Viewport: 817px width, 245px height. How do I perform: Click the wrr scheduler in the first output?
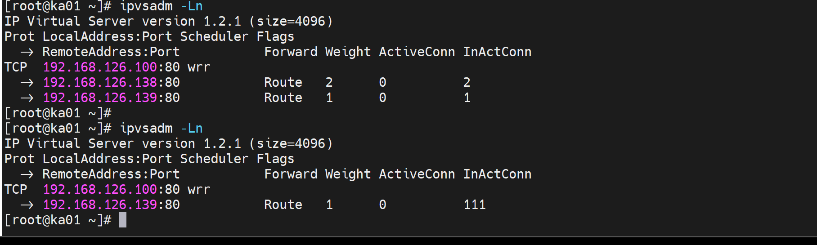click(x=199, y=67)
